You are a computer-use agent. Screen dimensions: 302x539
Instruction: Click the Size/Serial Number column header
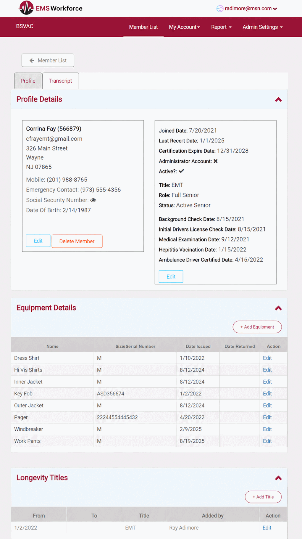pyautogui.click(x=135, y=346)
